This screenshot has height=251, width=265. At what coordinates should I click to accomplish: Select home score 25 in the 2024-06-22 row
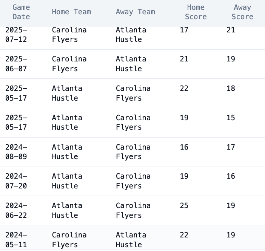coord(184,206)
